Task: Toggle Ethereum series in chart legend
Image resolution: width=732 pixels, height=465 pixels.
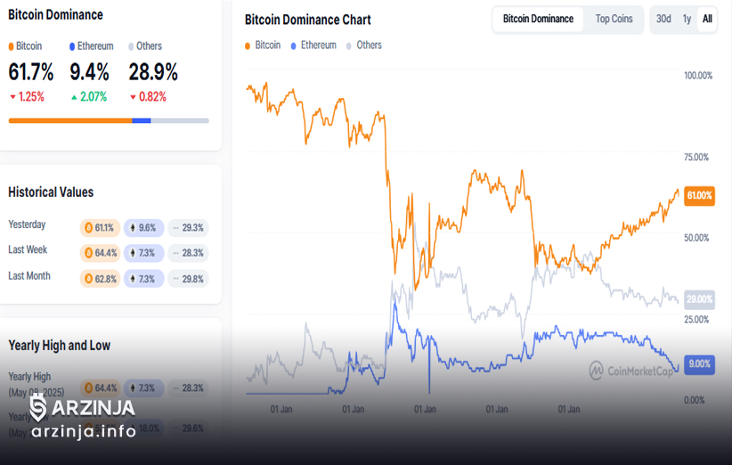Action: coord(313,45)
